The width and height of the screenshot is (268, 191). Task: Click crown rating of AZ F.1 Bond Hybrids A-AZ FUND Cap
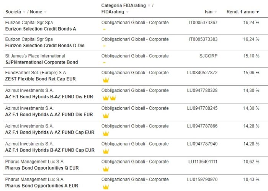(106, 133)
